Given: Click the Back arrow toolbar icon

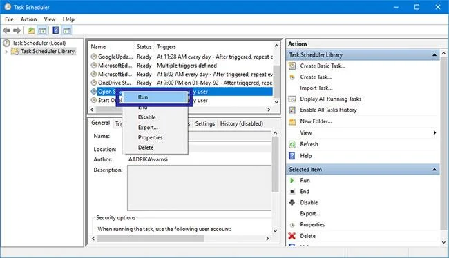Looking at the screenshot, I should [x=7, y=30].
